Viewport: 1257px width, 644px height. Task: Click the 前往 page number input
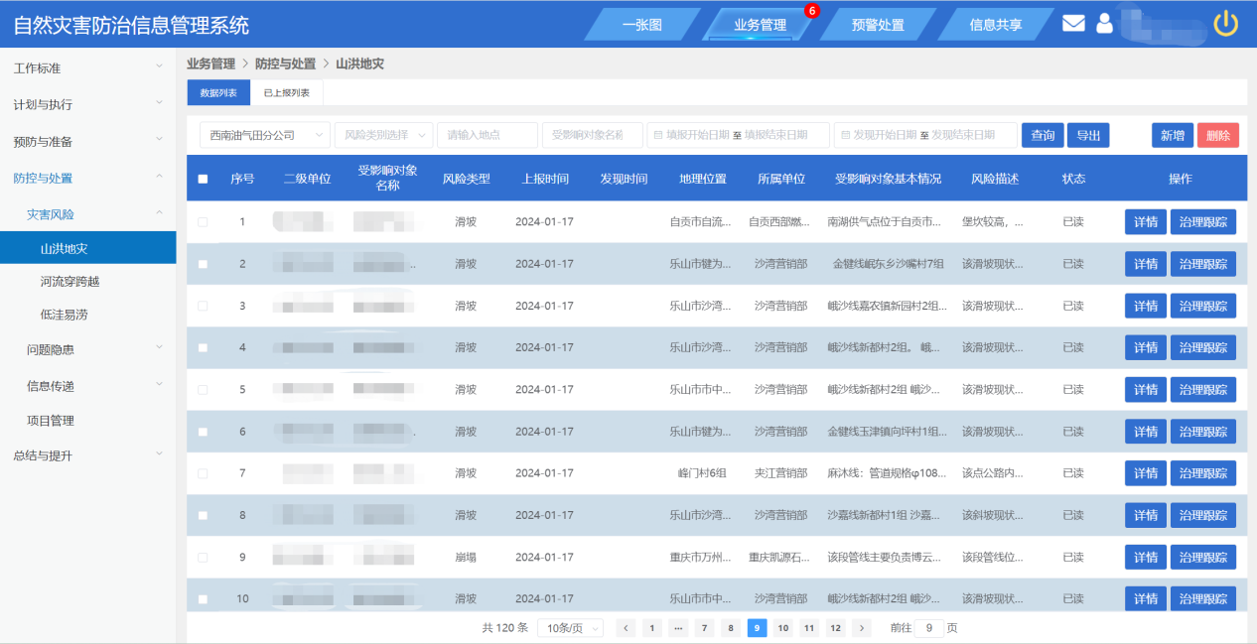point(929,628)
